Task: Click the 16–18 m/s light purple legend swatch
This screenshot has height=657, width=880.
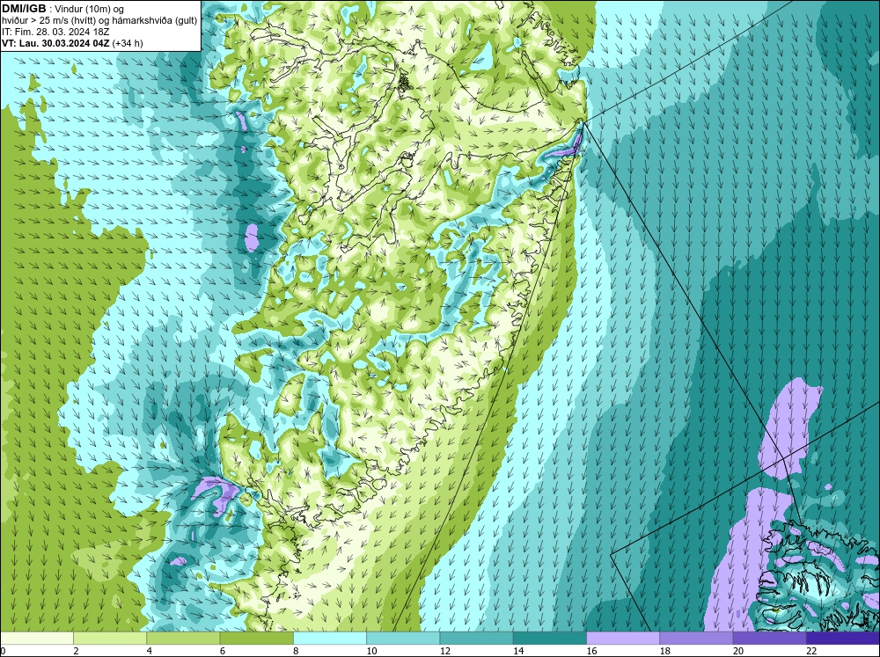Action: tap(623, 639)
